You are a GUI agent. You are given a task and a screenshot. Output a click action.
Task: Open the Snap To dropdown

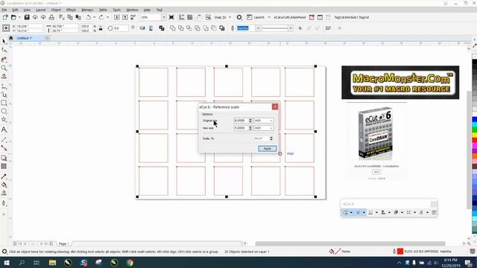click(230, 17)
